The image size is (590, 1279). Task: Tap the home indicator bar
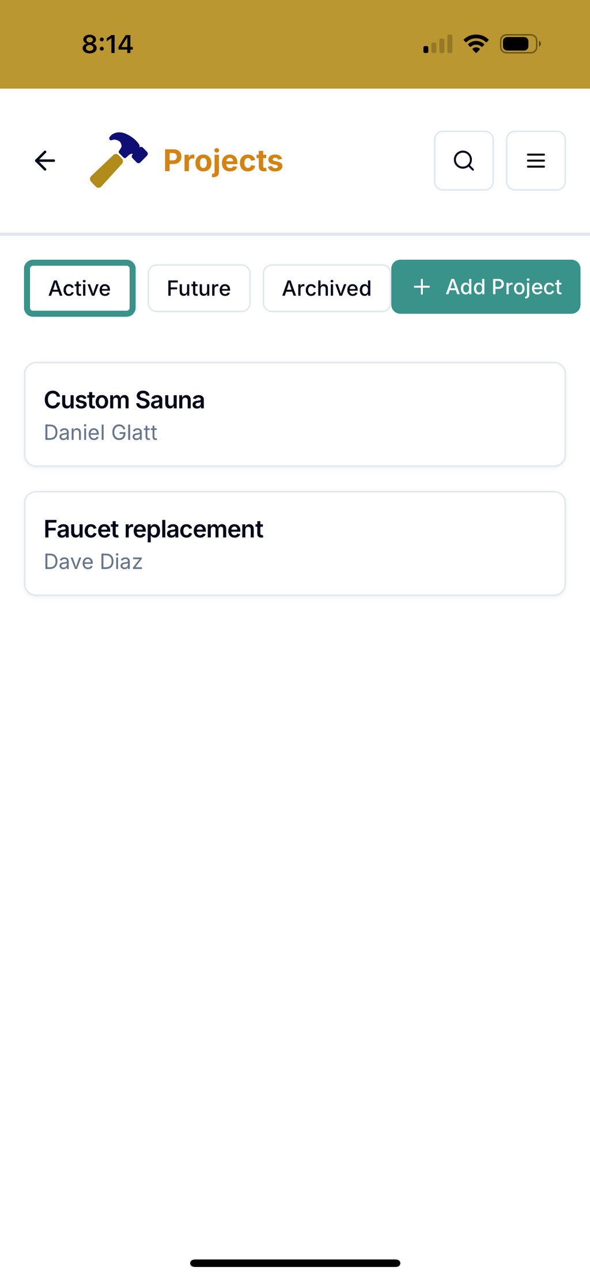pyautogui.click(x=295, y=1263)
